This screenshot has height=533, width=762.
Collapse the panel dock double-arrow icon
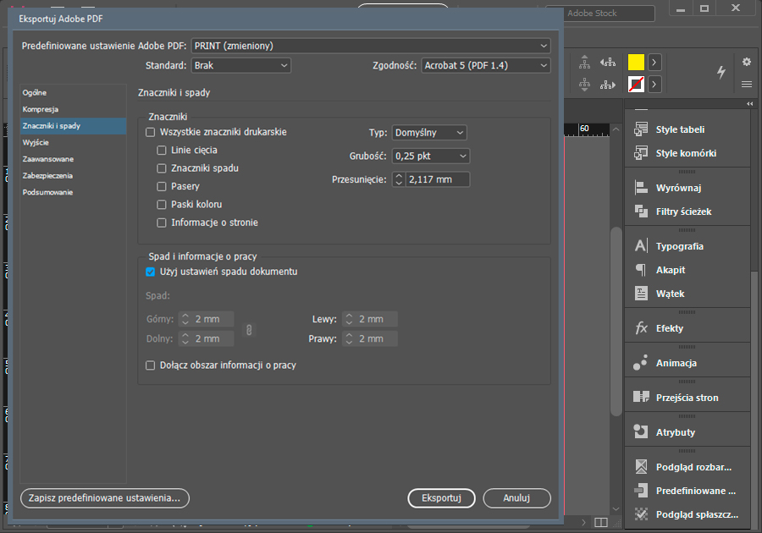[750, 103]
